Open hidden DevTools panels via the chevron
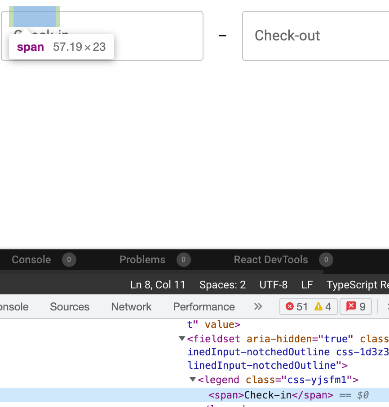Viewport: 389px width, 407px height. 258,306
